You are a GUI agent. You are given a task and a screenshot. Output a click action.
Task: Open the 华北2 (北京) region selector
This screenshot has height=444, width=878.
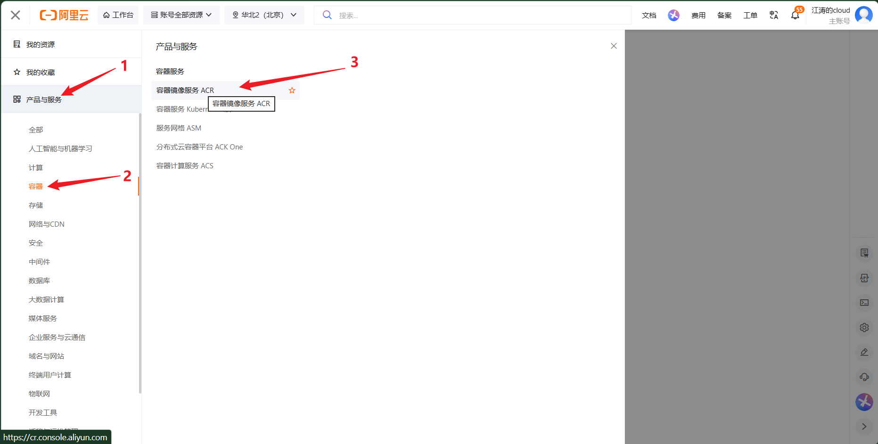264,15
